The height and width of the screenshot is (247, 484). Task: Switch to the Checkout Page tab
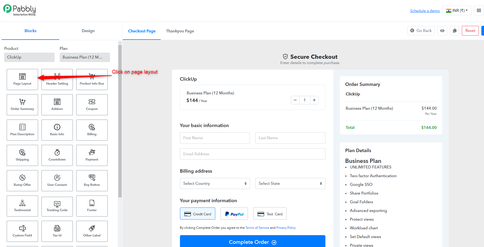(x=142, y=31)
